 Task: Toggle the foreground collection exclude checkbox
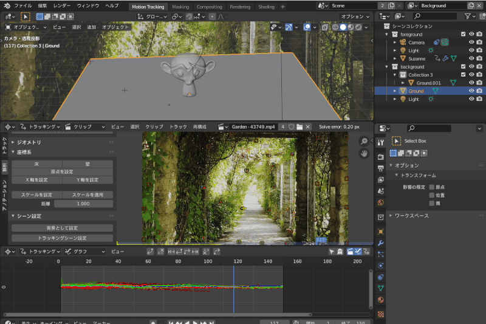[x=463, y=34]
